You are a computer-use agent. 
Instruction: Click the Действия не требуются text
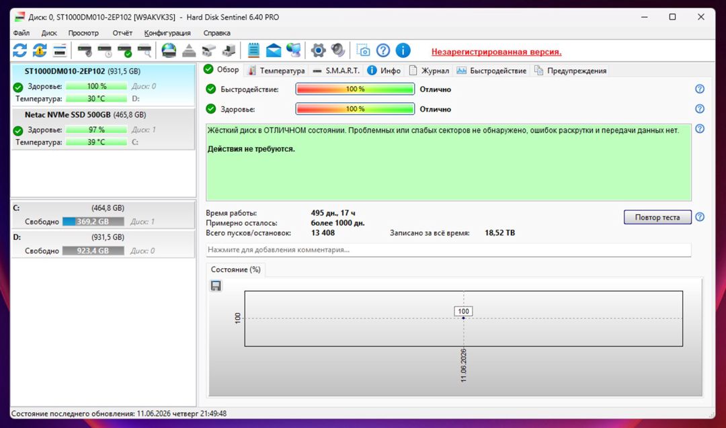(x=251, y=149)
